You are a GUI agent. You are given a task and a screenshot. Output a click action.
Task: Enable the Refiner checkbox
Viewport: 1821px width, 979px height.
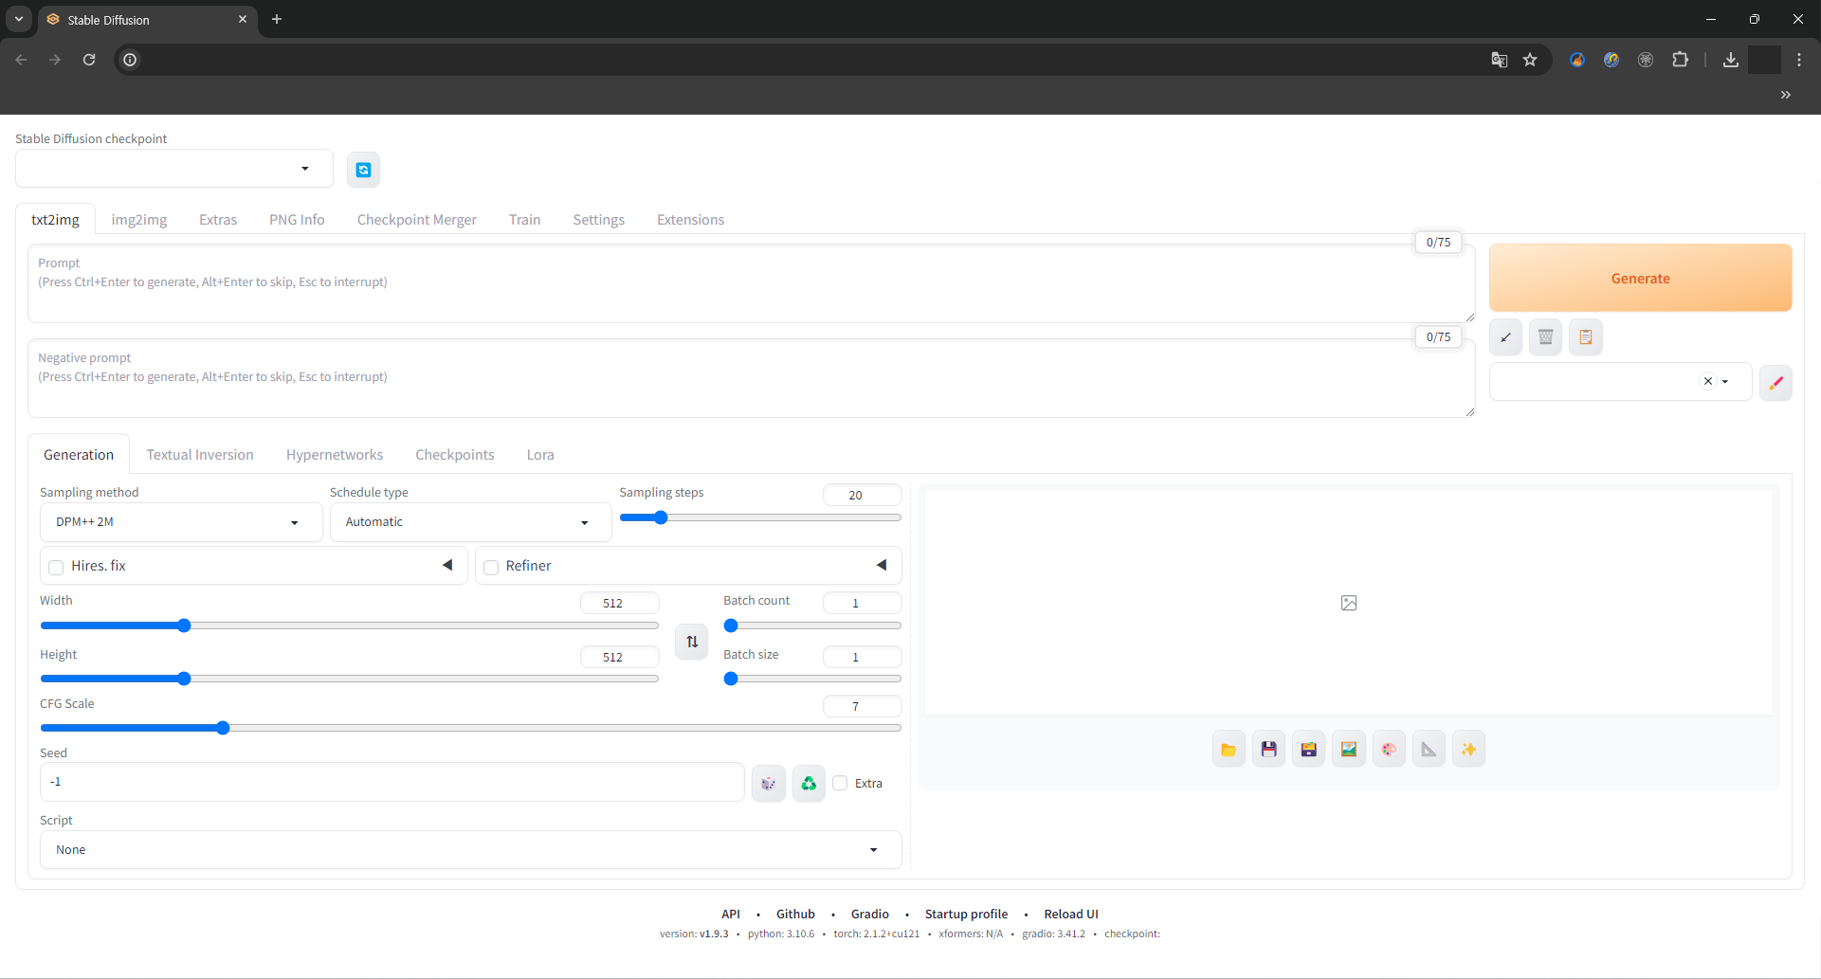[x=491, y=567]
